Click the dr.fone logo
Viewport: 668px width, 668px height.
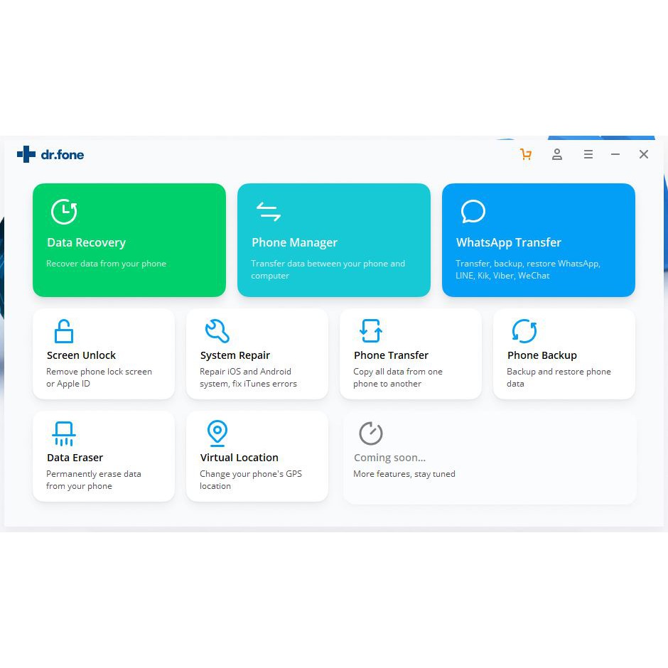[x=50, y=154]
